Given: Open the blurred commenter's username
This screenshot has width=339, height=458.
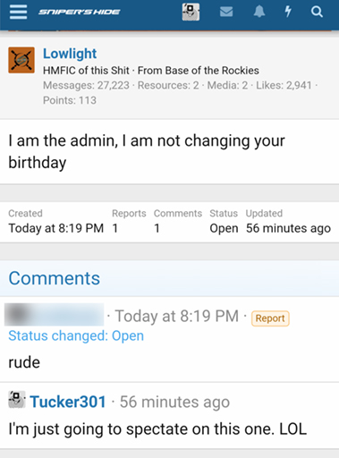Looking at the screenshot, I should (54, 315).
